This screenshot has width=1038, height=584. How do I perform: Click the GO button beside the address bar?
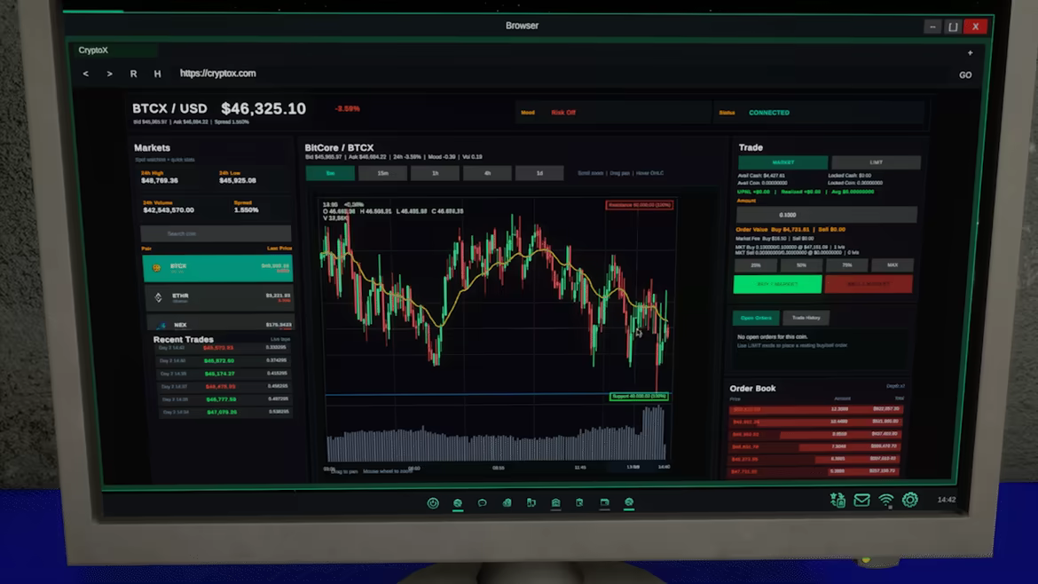coord(965,75)
